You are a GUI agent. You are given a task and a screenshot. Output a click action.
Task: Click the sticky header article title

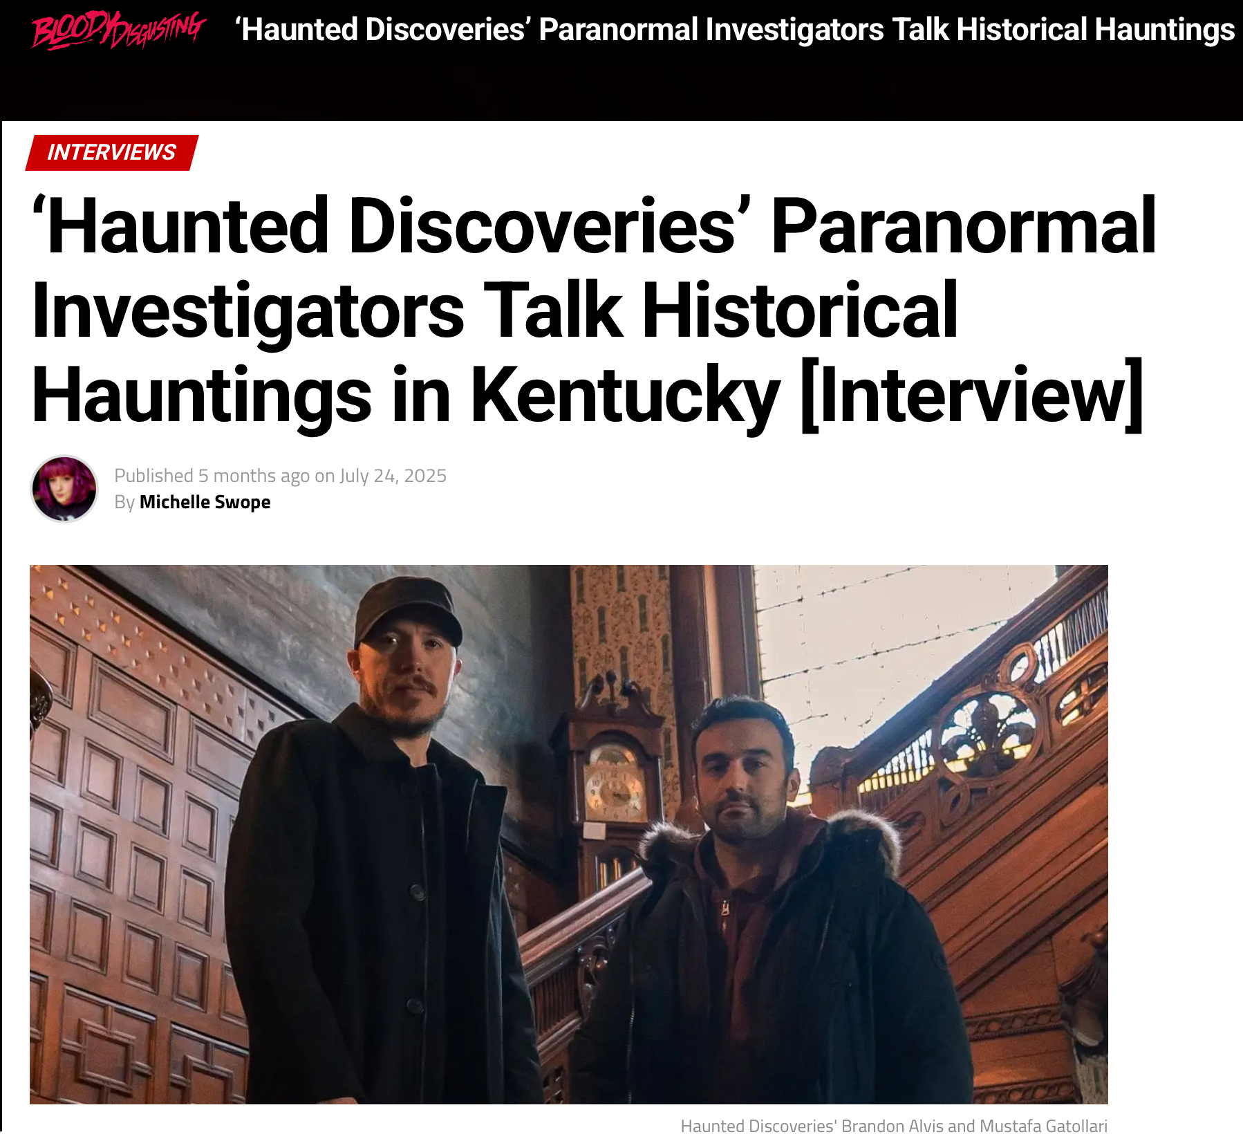[x=735, y=30]
